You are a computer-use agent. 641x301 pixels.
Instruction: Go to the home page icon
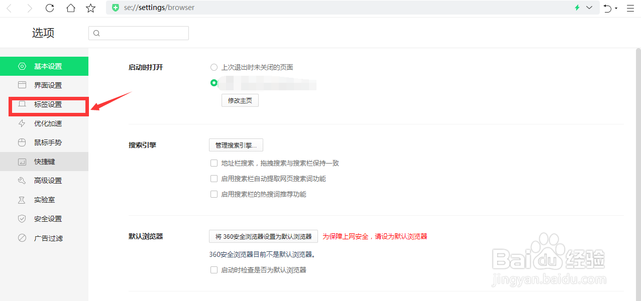pos(71,8)
